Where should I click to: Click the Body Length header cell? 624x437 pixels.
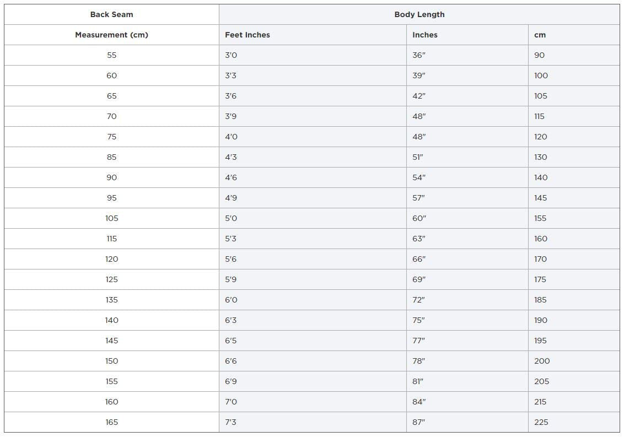[419, 14]
